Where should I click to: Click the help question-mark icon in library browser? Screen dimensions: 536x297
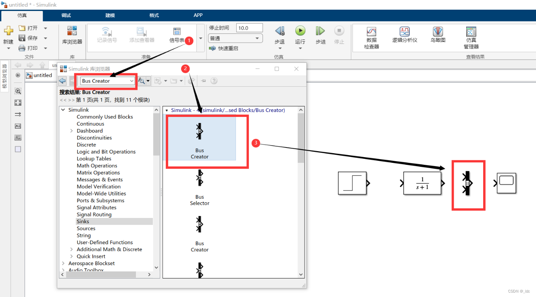[x=214, y=81]
